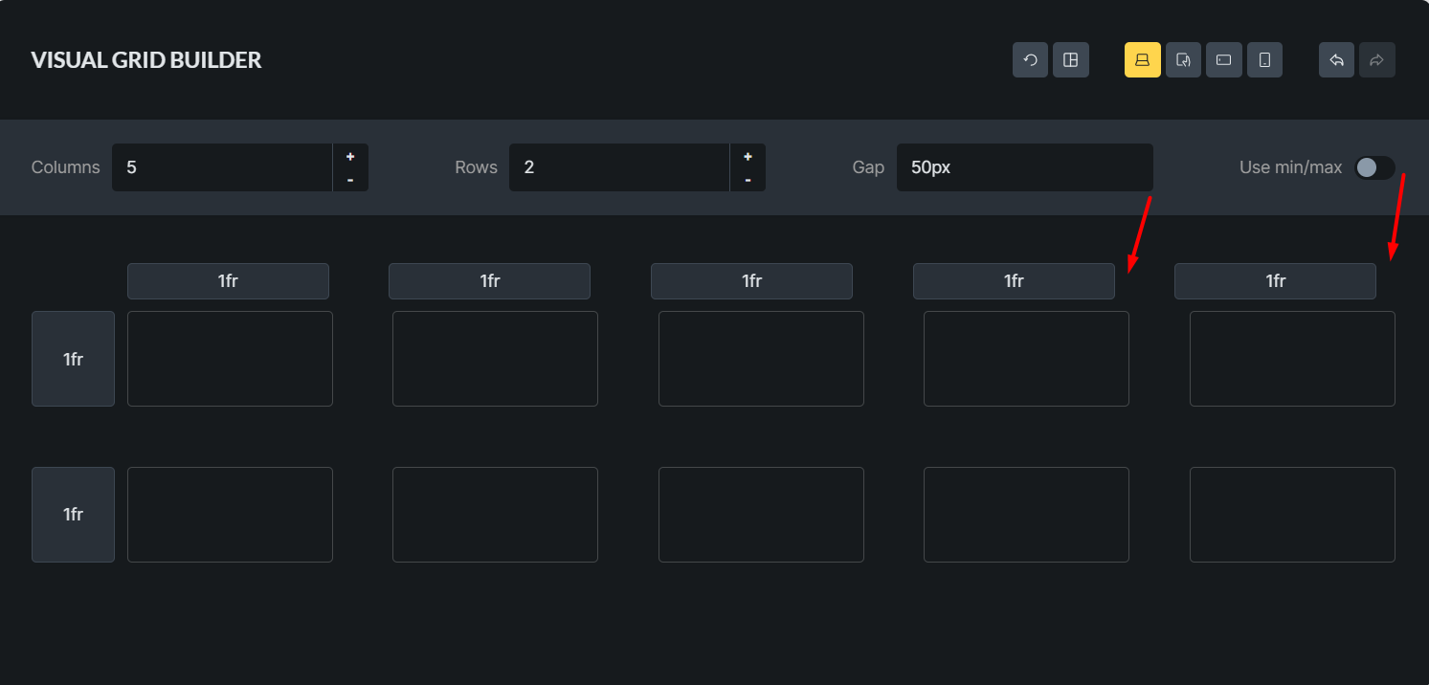Click the reset grid icon
The image size is (1429, 685).
(1030, 60)
